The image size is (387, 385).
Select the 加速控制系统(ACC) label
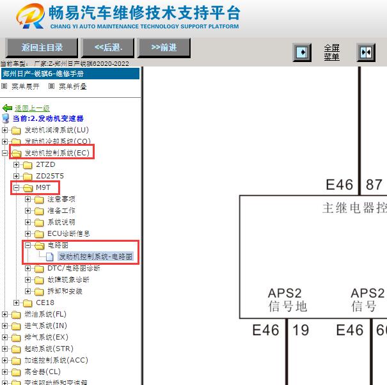(x=56, y=360)
